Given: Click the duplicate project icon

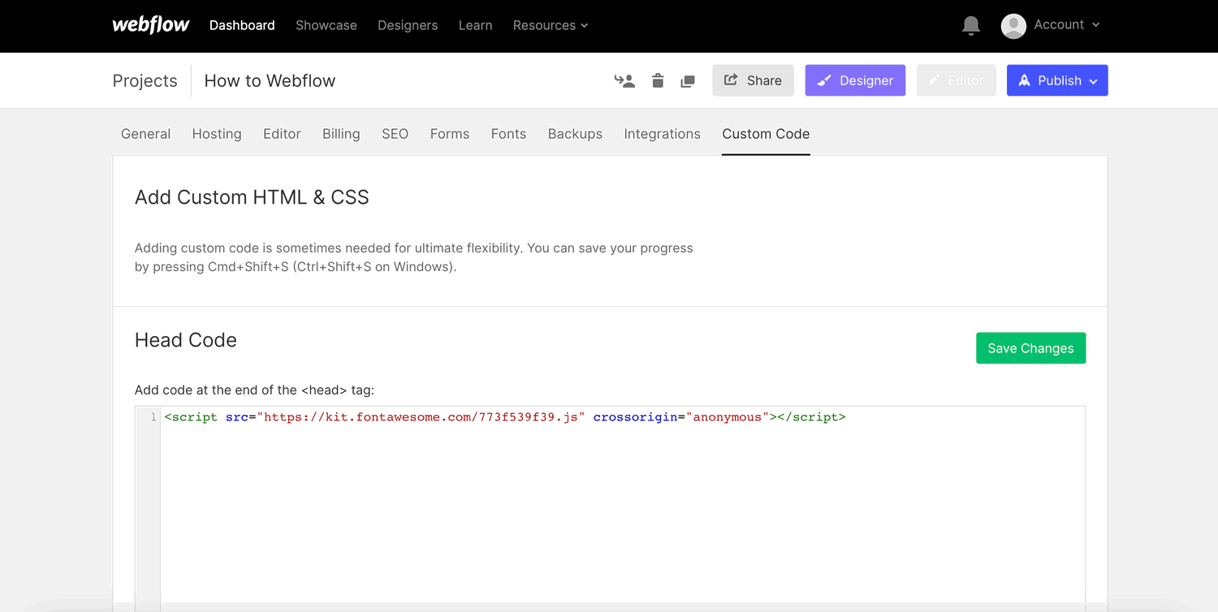Looking at the screenshot, I should 688,81.
